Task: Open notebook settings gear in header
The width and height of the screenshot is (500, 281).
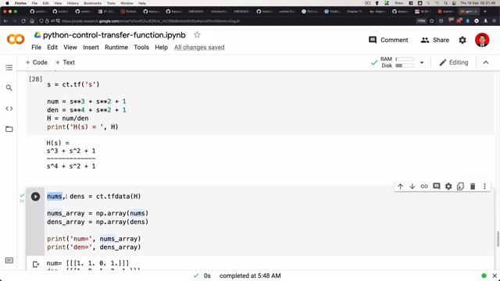Action: point(462,40)
